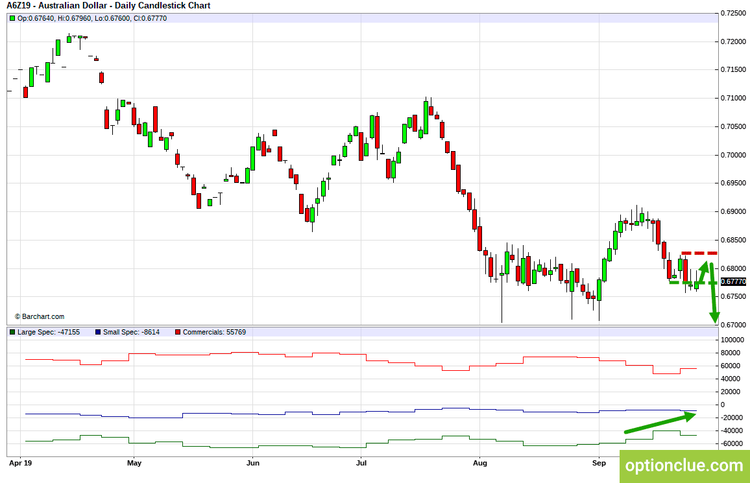Click the Commercials red legend square
The height and width of the screenshot is (483, 750).
point(178,332)
